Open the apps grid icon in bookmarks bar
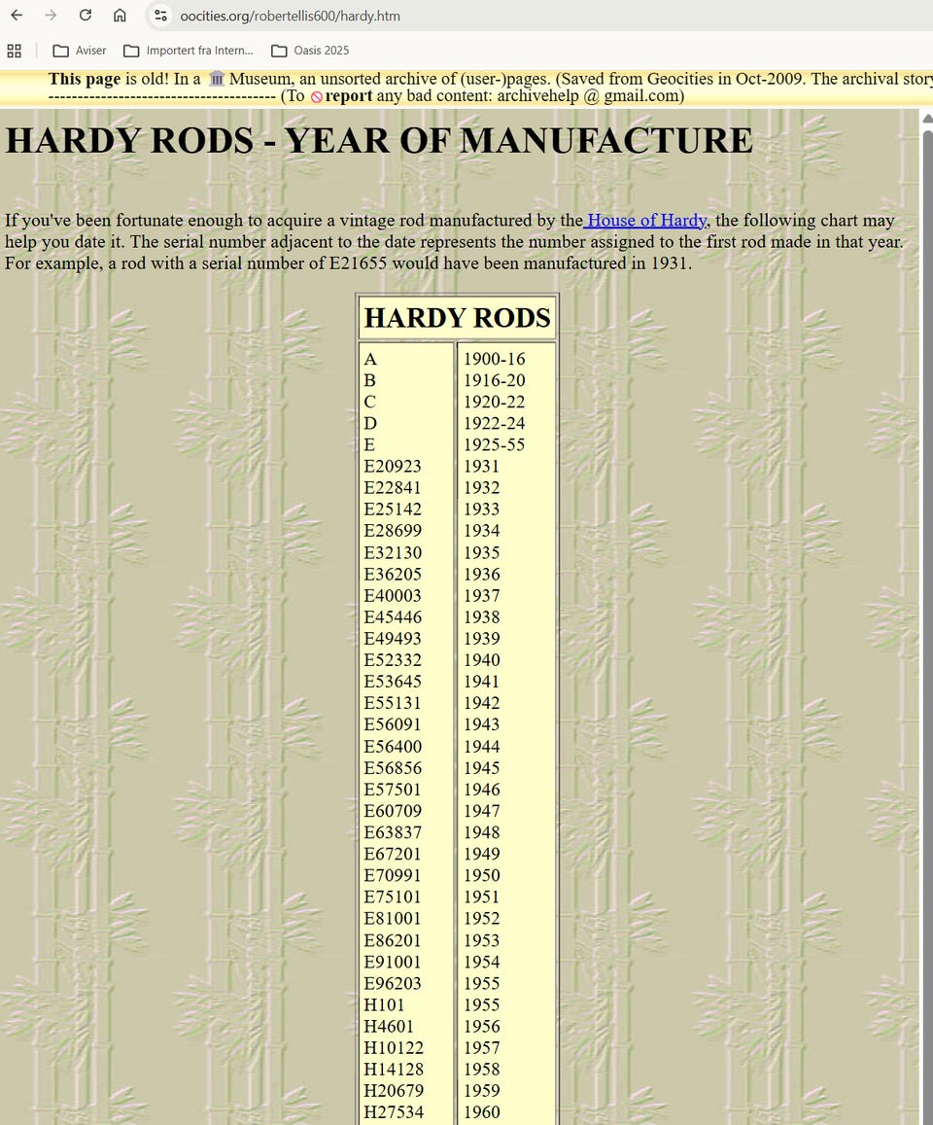The width and height of the screenshot is (933, 1125). coord(14,51)
